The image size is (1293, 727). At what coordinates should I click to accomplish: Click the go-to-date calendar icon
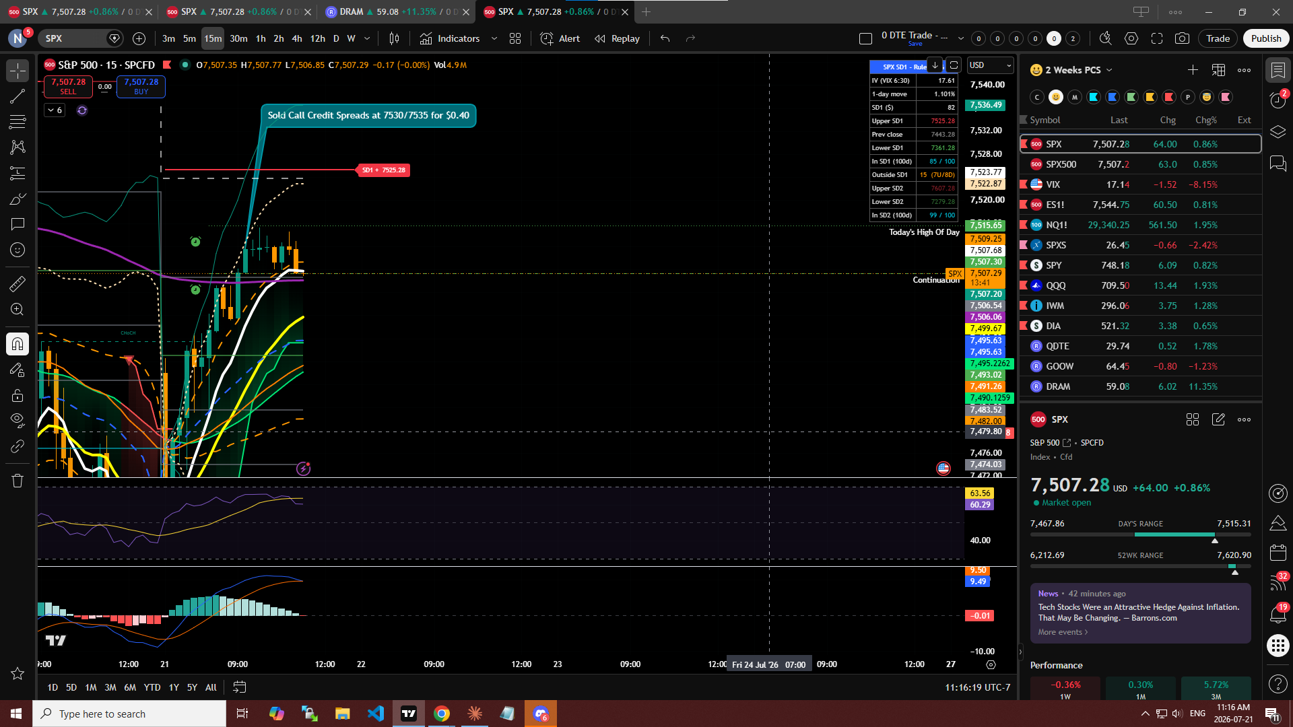click(239, 687)
